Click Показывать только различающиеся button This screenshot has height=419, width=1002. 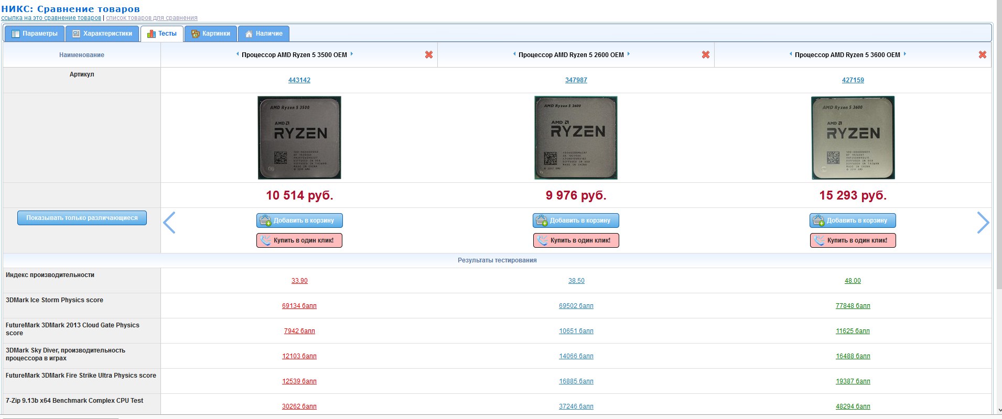click(x=82, y=218)
